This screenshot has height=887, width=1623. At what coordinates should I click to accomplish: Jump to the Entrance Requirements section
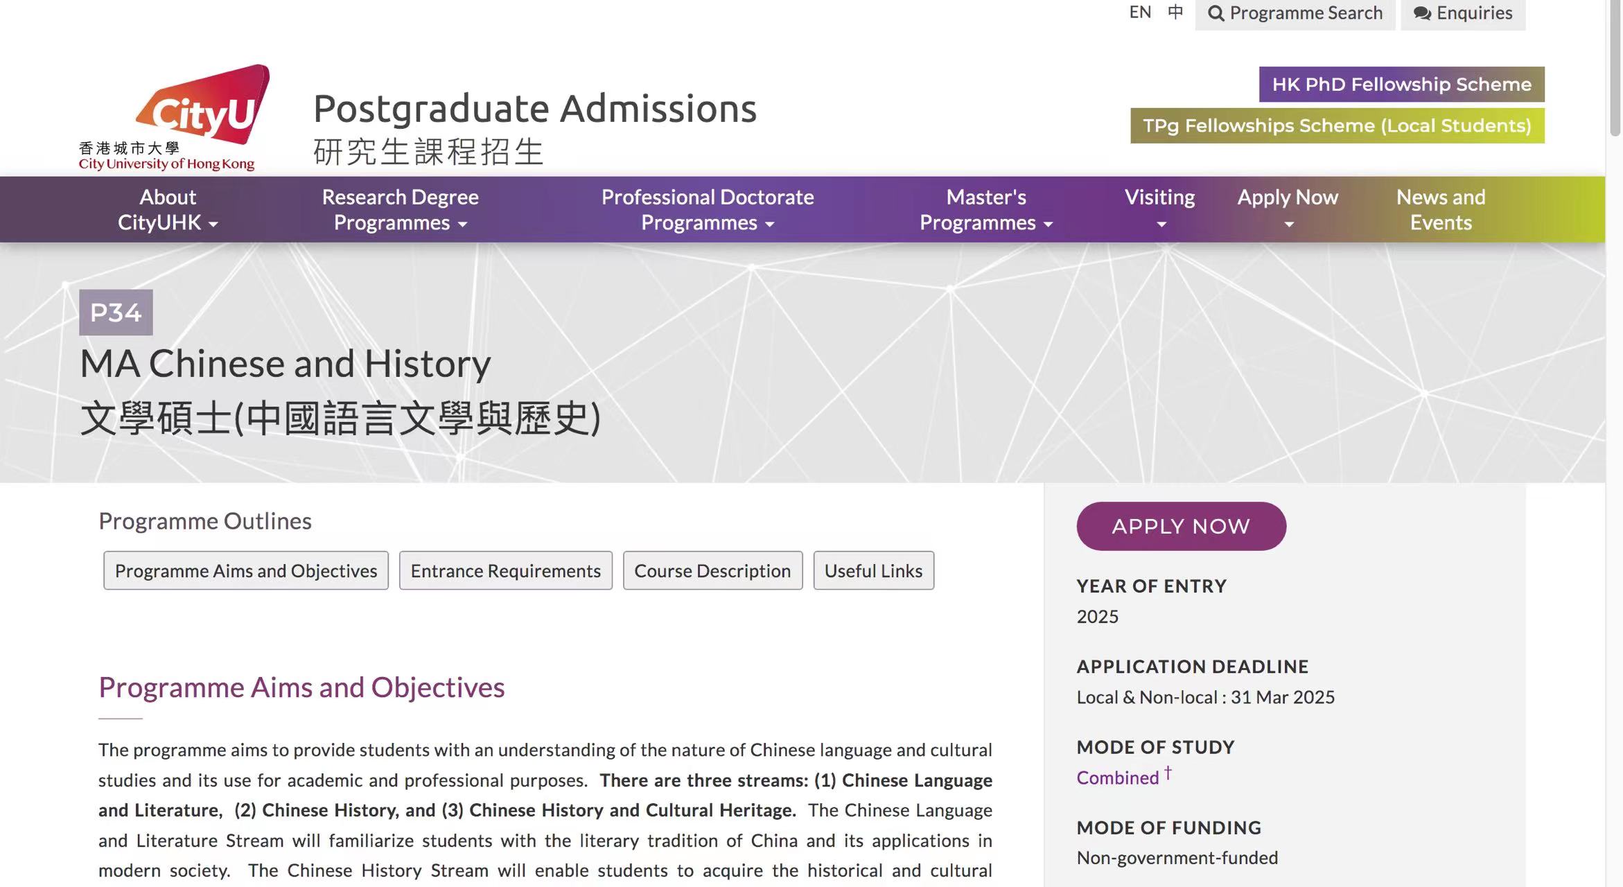505,570
